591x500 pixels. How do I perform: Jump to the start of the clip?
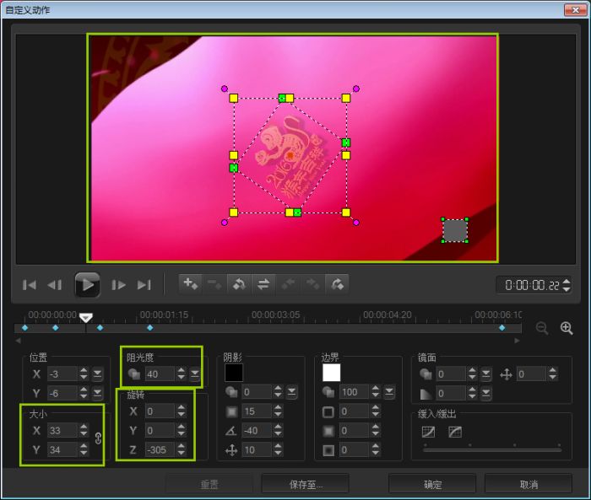point(30,285)
